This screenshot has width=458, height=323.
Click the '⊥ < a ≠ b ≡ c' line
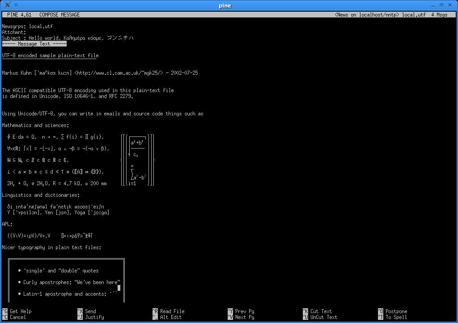tap(55, 172)
